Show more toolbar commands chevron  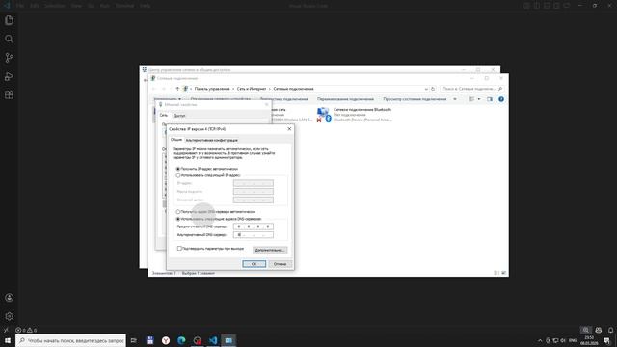click(455, 99)
